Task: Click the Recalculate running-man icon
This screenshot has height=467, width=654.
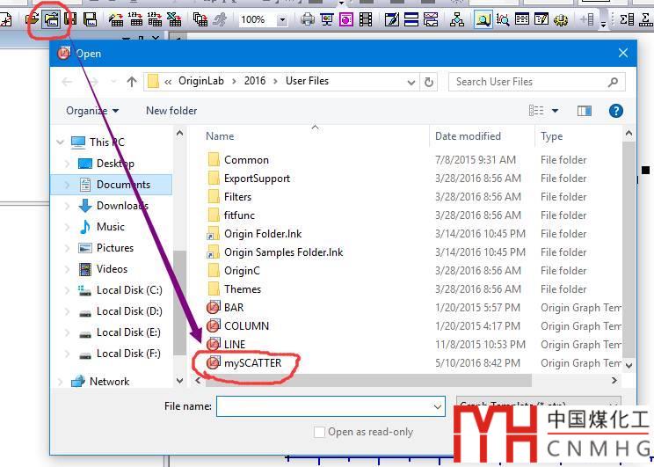Action: click(x=220, y=19)
